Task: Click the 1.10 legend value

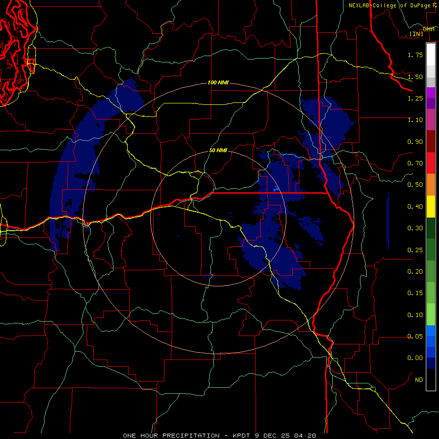Action: click(x=415, y=120)
